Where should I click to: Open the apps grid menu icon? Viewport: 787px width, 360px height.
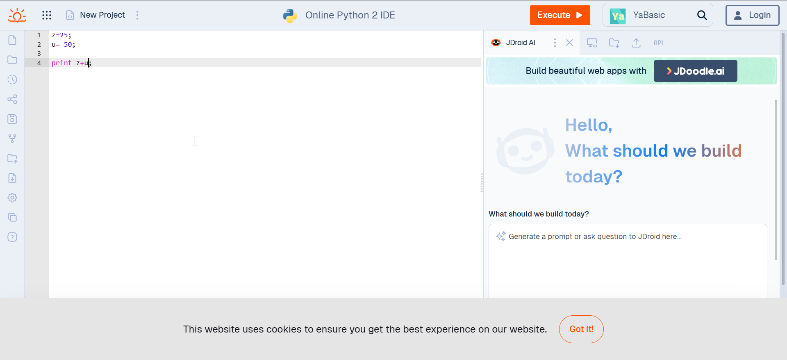pos(47,15)
